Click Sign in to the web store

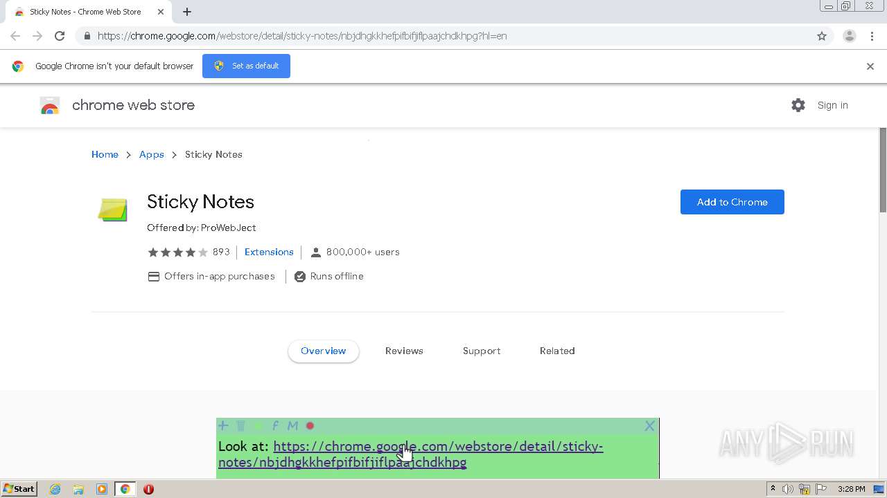click(x=832, y=105)
